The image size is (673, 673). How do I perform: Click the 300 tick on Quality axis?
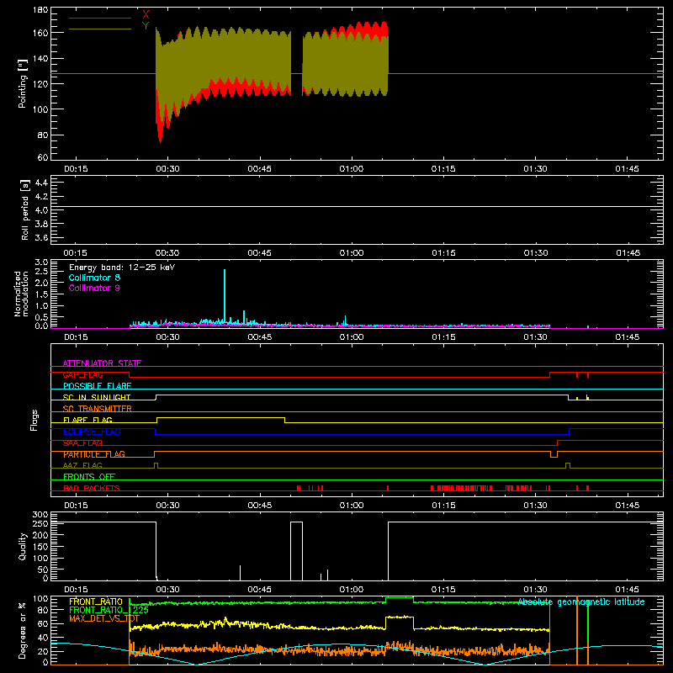click(40, 515)
